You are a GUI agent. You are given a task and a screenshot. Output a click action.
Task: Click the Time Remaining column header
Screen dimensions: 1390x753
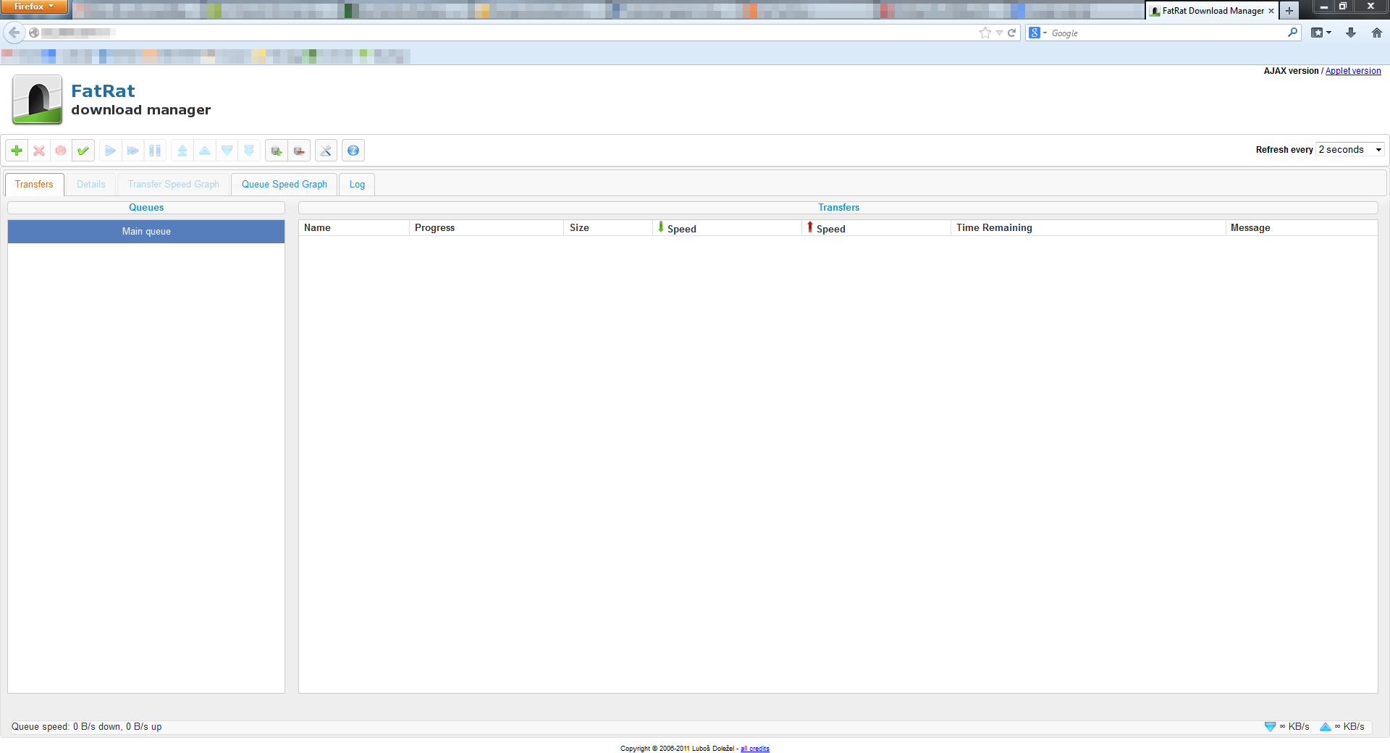(1088, 228)
